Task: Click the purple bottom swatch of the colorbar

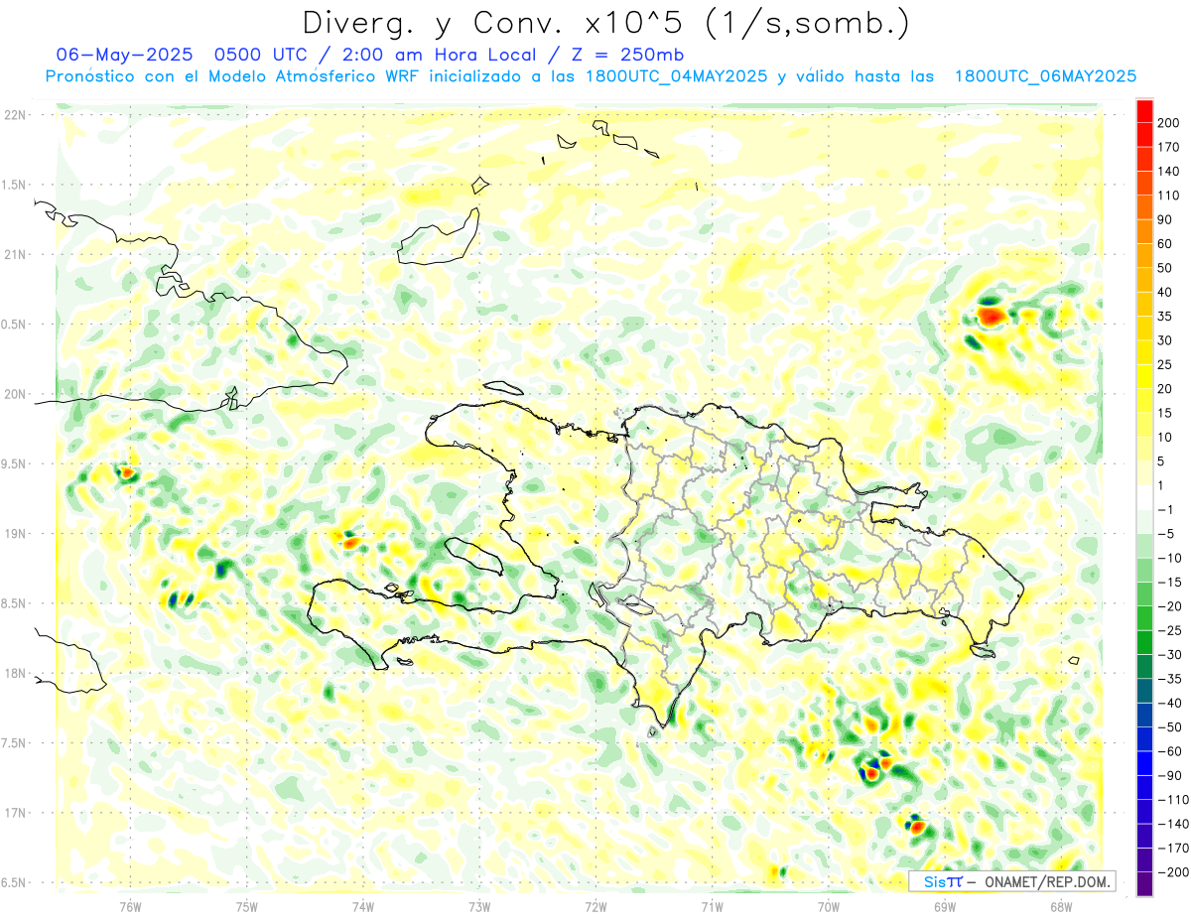Action: point(1144,884)
